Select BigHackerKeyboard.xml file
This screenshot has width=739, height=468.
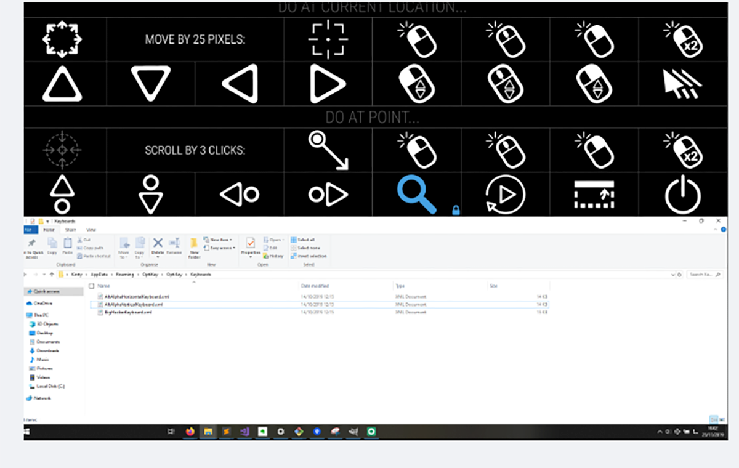coord(129,312)
